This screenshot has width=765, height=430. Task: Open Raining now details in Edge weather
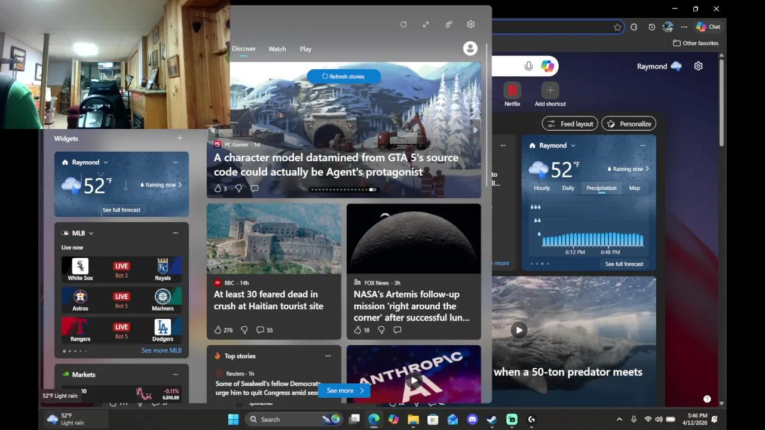(628, 168)
